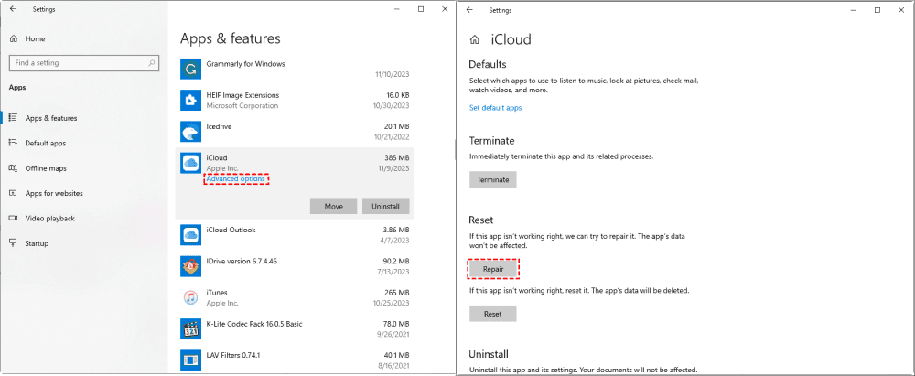
Task: Open Default apps settings page
Action: pos(44,143)
